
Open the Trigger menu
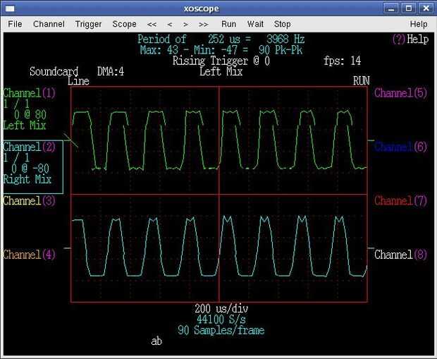point(89,24)
